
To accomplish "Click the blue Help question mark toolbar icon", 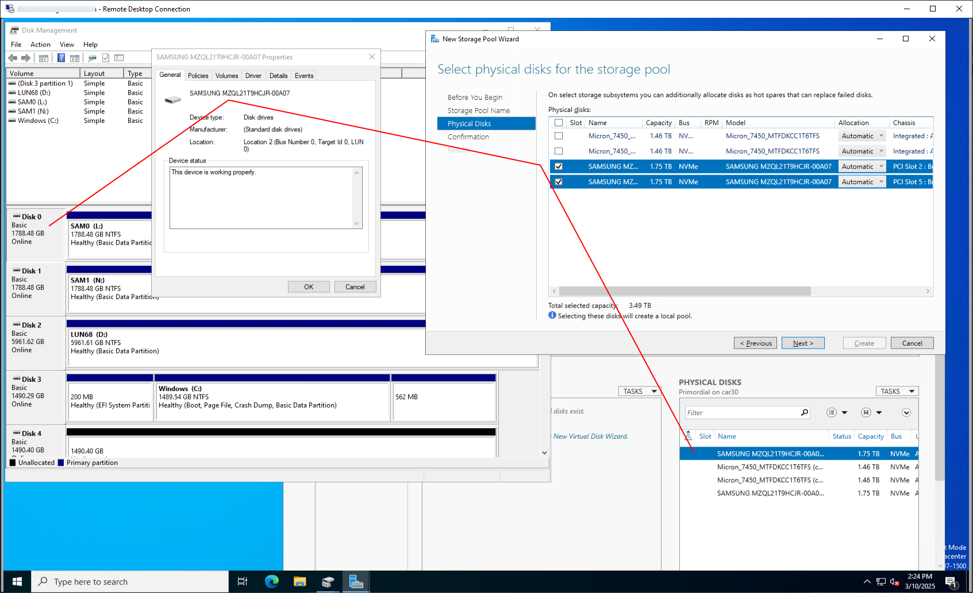I will click(61, 58).
